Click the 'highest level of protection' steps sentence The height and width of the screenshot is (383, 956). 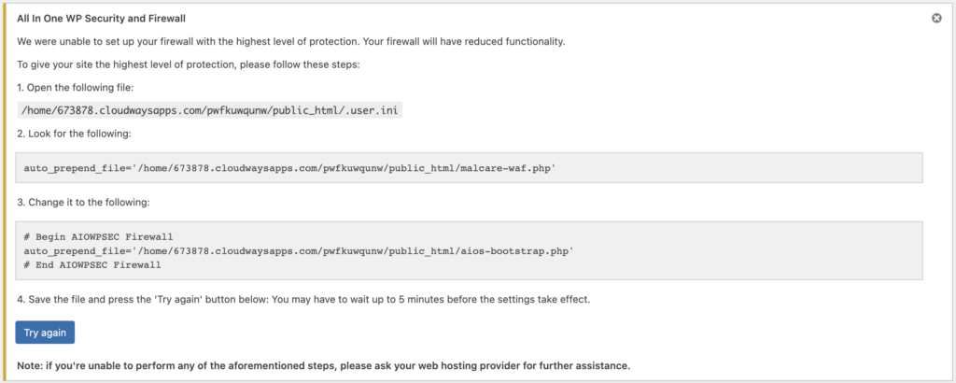coord(189,64)
